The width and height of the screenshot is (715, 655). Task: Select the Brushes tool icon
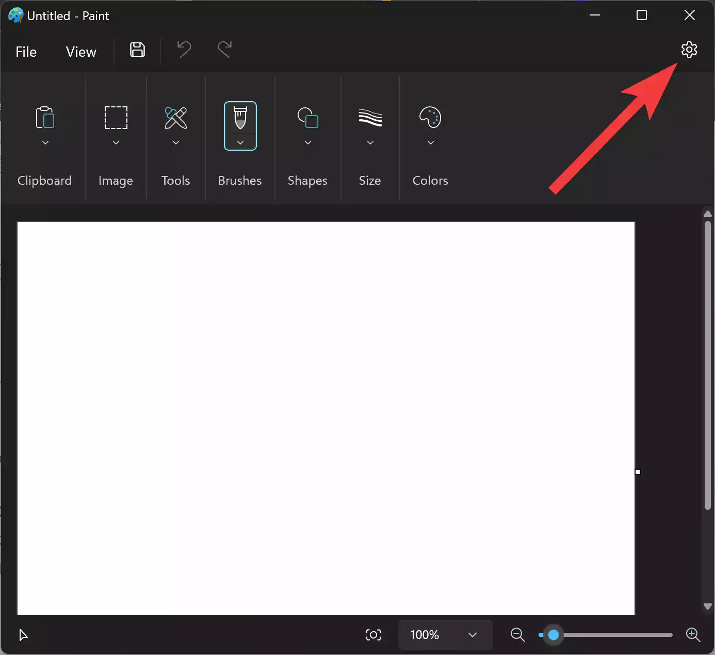(x=240, y=118)
